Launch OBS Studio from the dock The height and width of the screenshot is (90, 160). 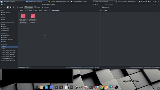(x=116, y=87)
